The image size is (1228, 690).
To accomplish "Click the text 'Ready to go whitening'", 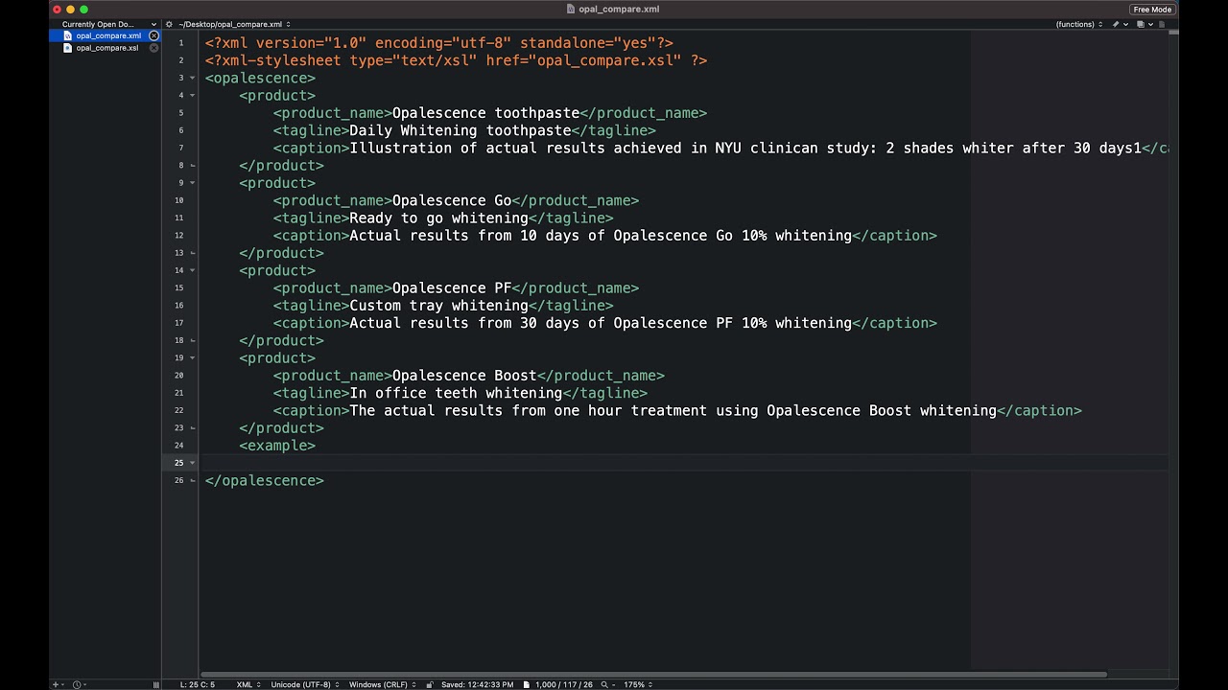I will click(x=438, y=218).
